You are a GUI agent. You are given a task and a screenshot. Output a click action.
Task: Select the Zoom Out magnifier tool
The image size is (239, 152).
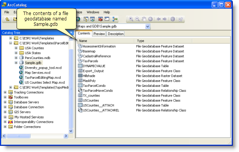(x=137, y=19)
